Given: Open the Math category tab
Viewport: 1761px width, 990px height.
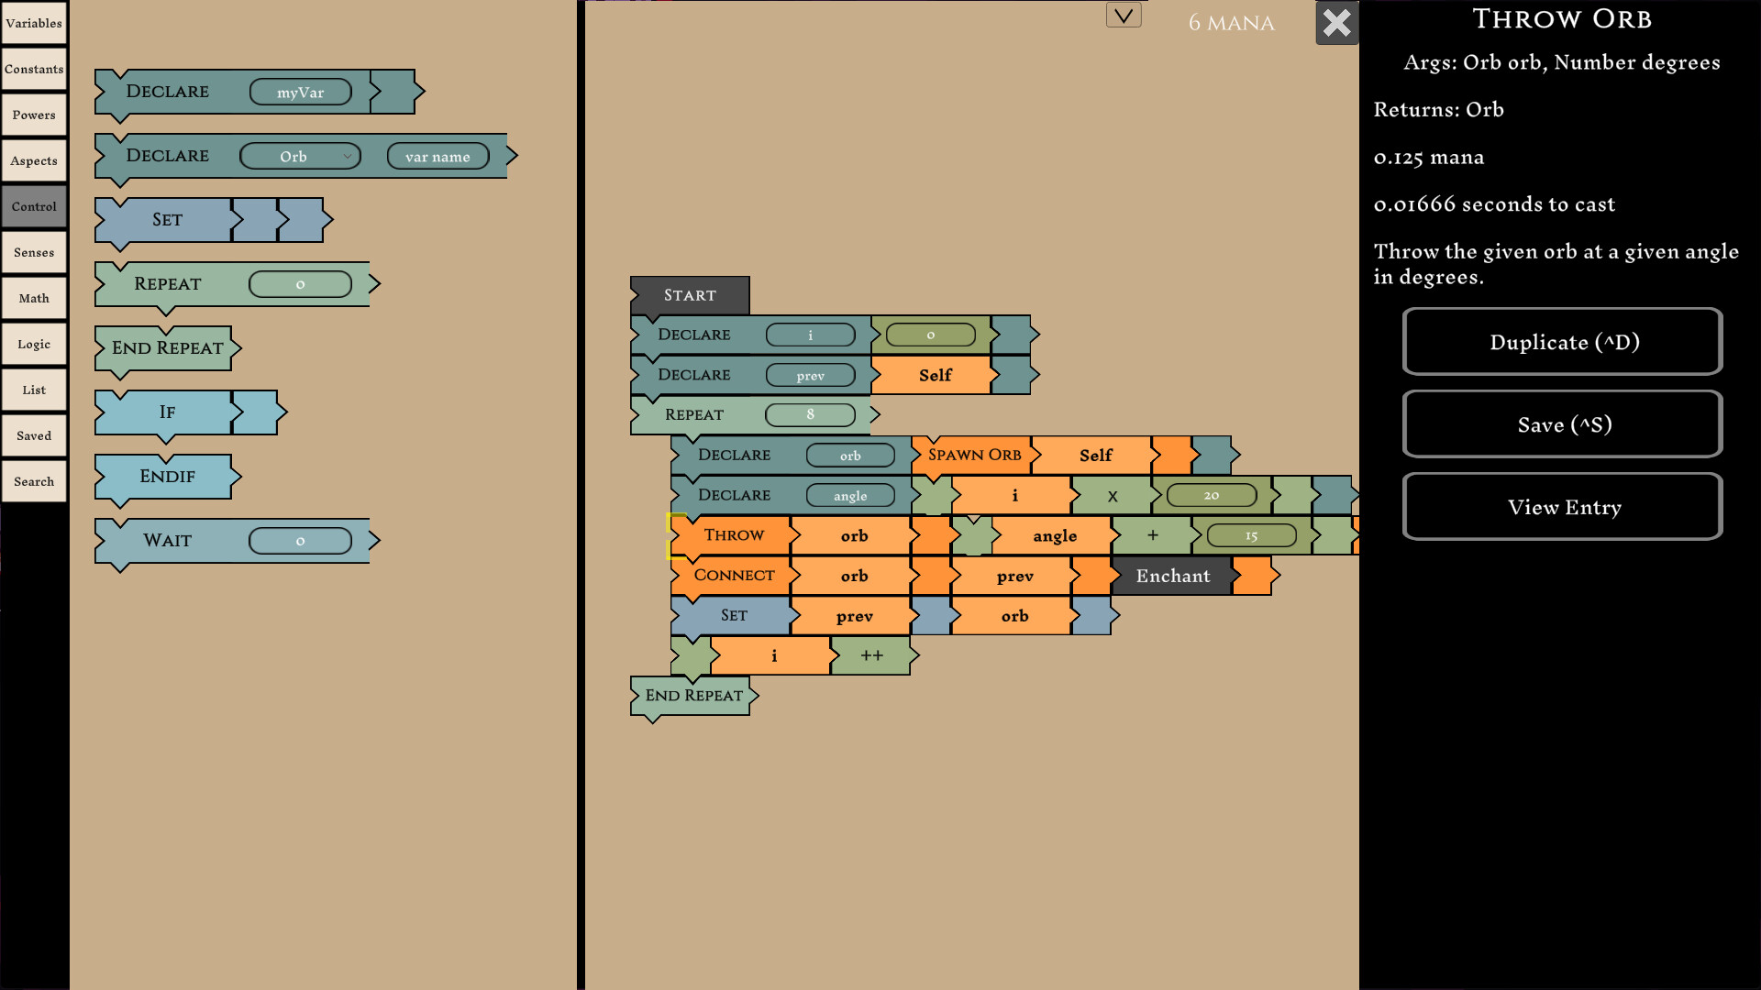Looking at the screenshot, I should [x=34, y=297].
